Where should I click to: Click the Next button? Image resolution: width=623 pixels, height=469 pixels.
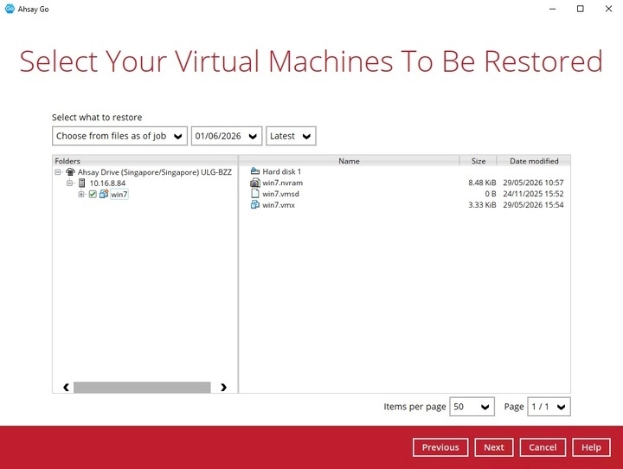(x=494, y=447)
